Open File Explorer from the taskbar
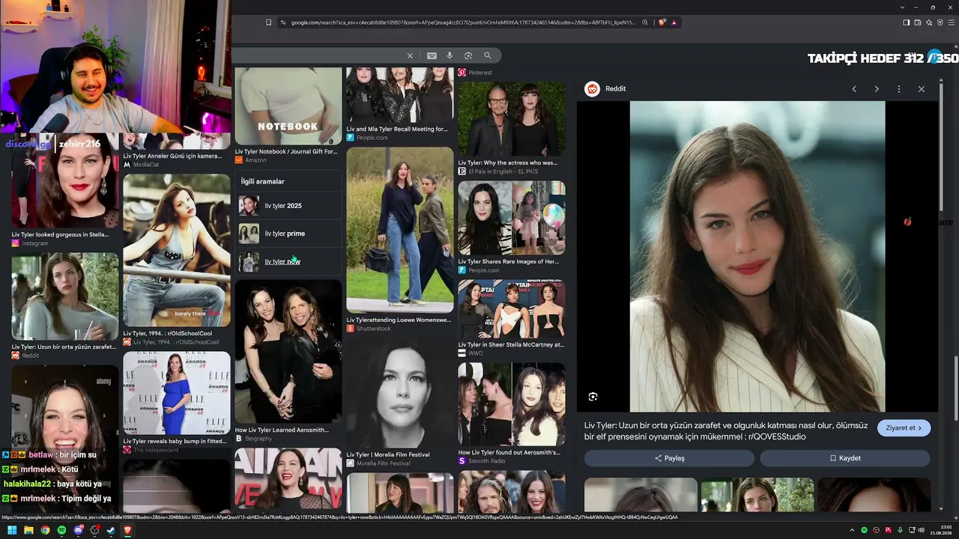The height and width of the screenshot is (539, 959). click(28, 531)
